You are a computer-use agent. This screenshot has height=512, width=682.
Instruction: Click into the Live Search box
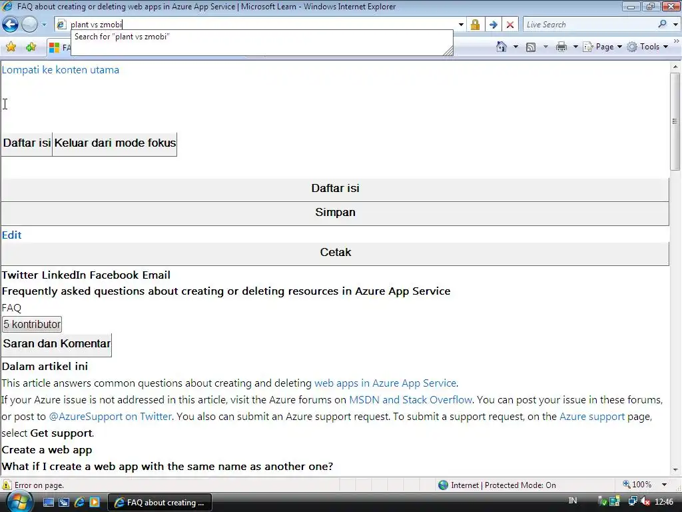pos(589,25)
